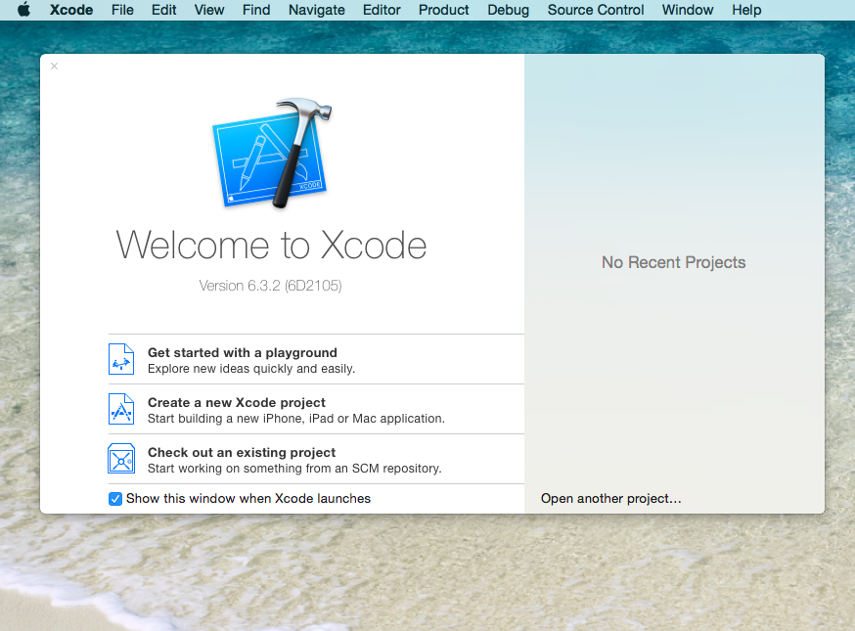Open the Help menu
The height and width of the screenshot is (631, 855).
[x=746, y=10]
